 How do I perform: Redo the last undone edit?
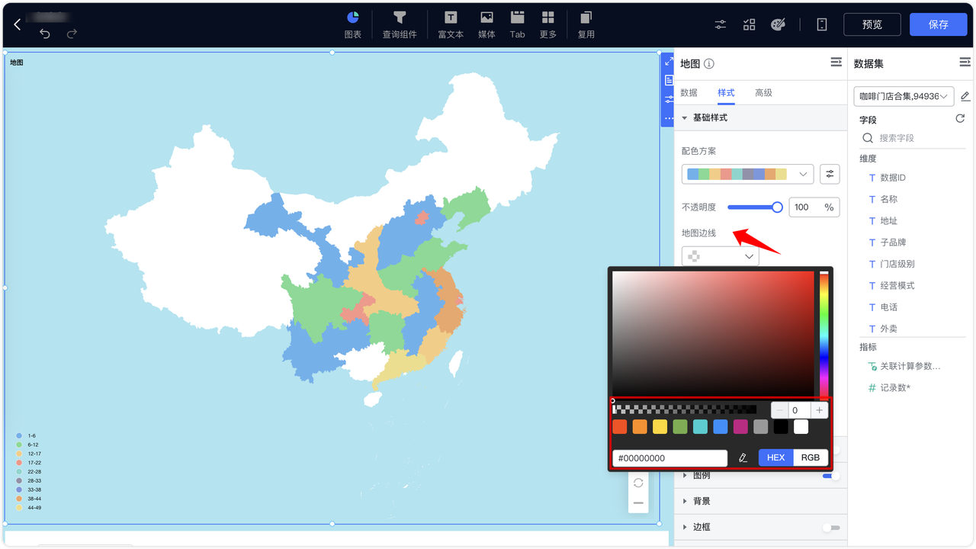72,34
